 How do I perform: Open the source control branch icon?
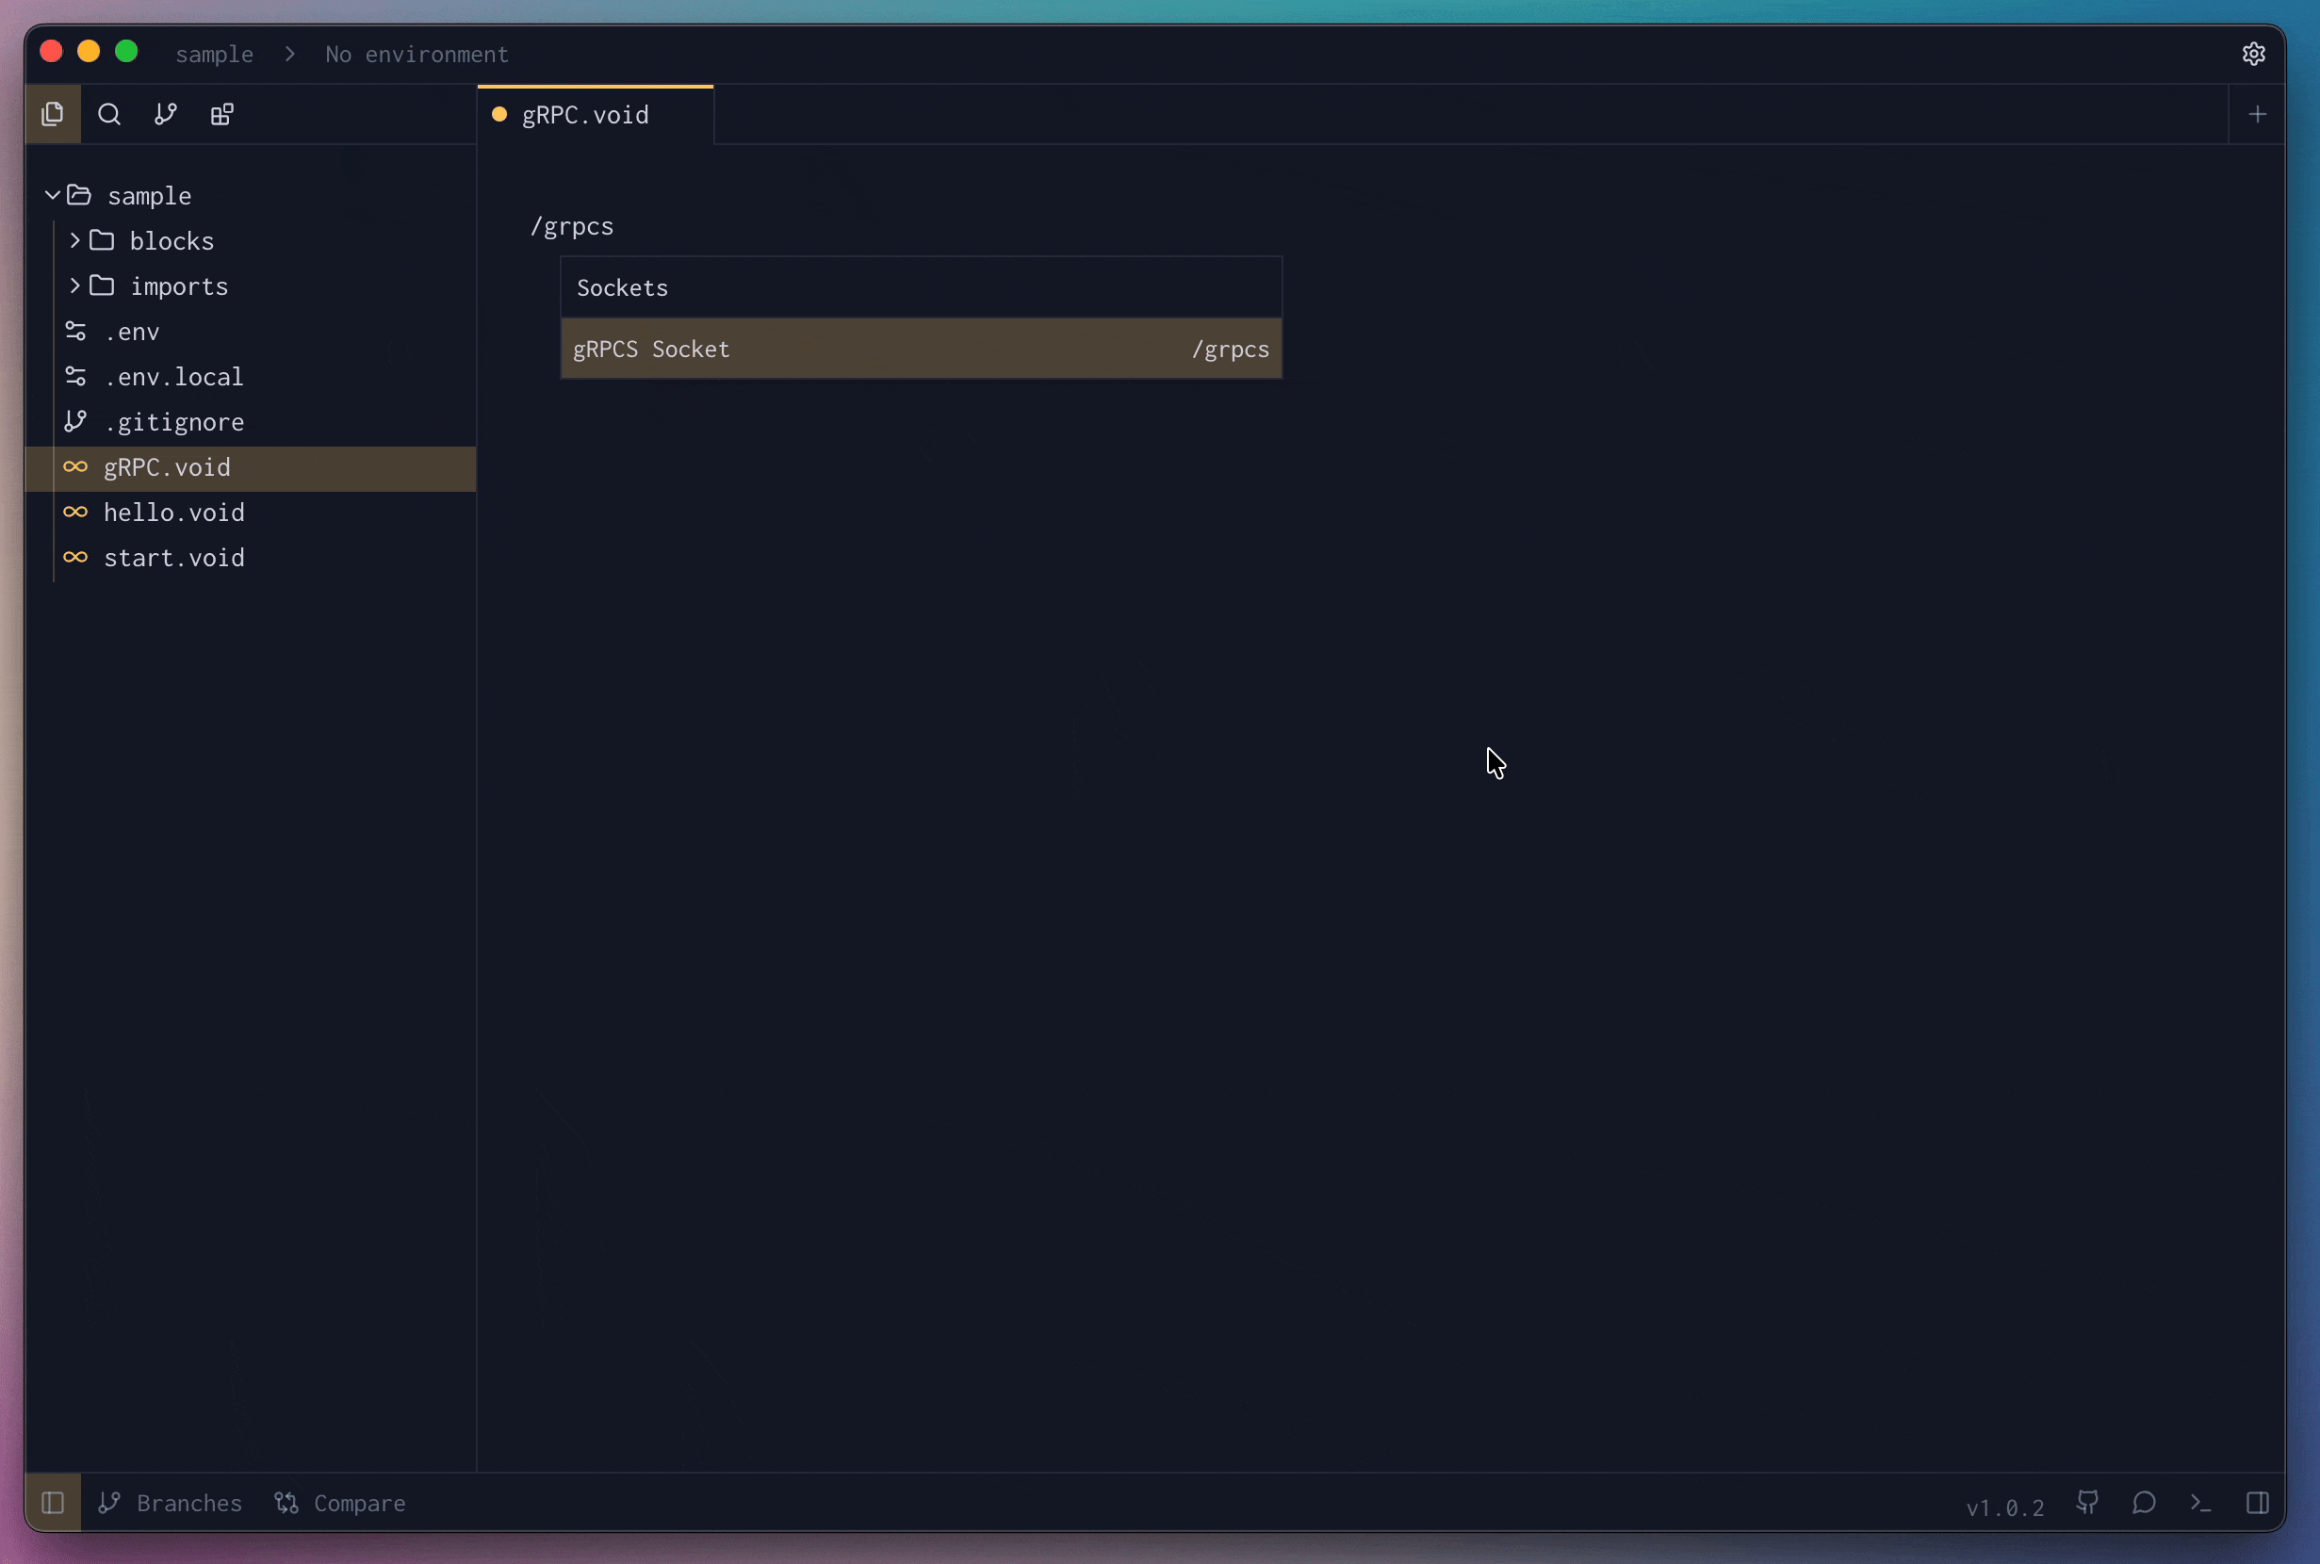coord(166,115)
